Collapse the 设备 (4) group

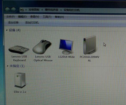point(7,30)
